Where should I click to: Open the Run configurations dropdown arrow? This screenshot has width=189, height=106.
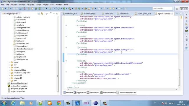[x=67, y=9]
